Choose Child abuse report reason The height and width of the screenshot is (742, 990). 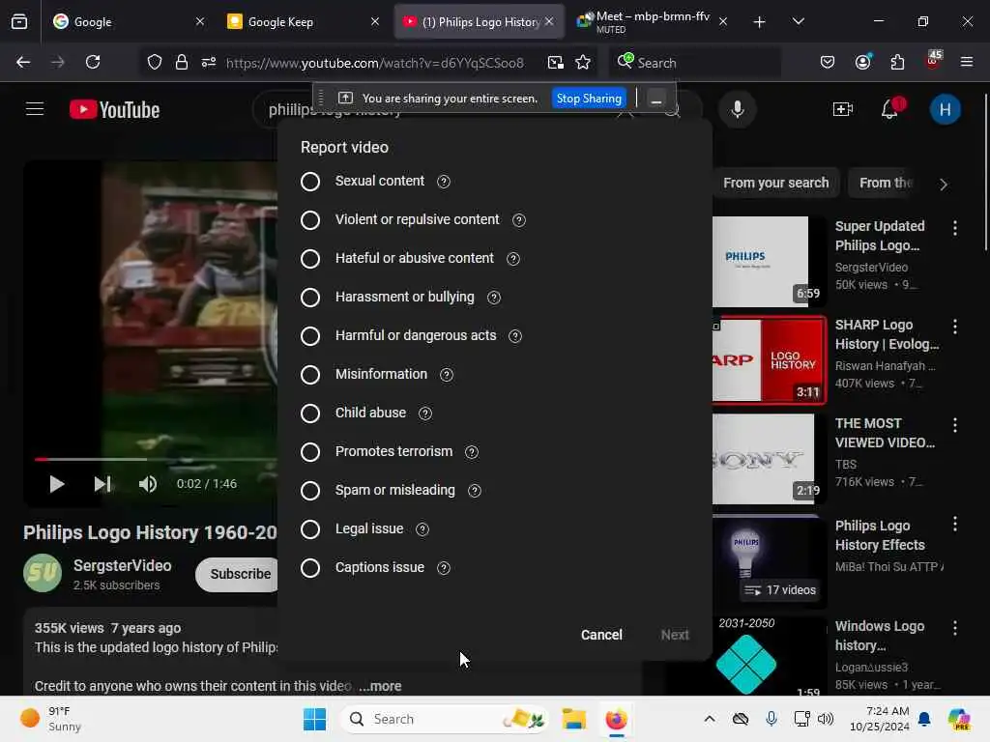point(310,414)
